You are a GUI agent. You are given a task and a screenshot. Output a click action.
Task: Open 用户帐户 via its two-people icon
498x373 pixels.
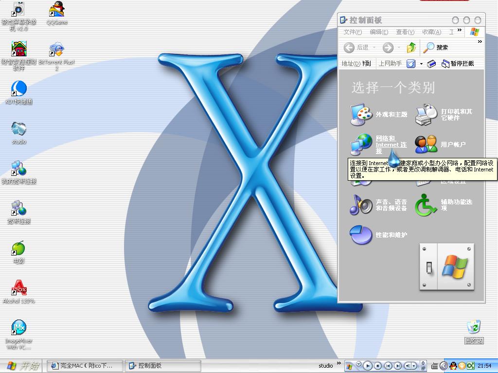[426, 144]
